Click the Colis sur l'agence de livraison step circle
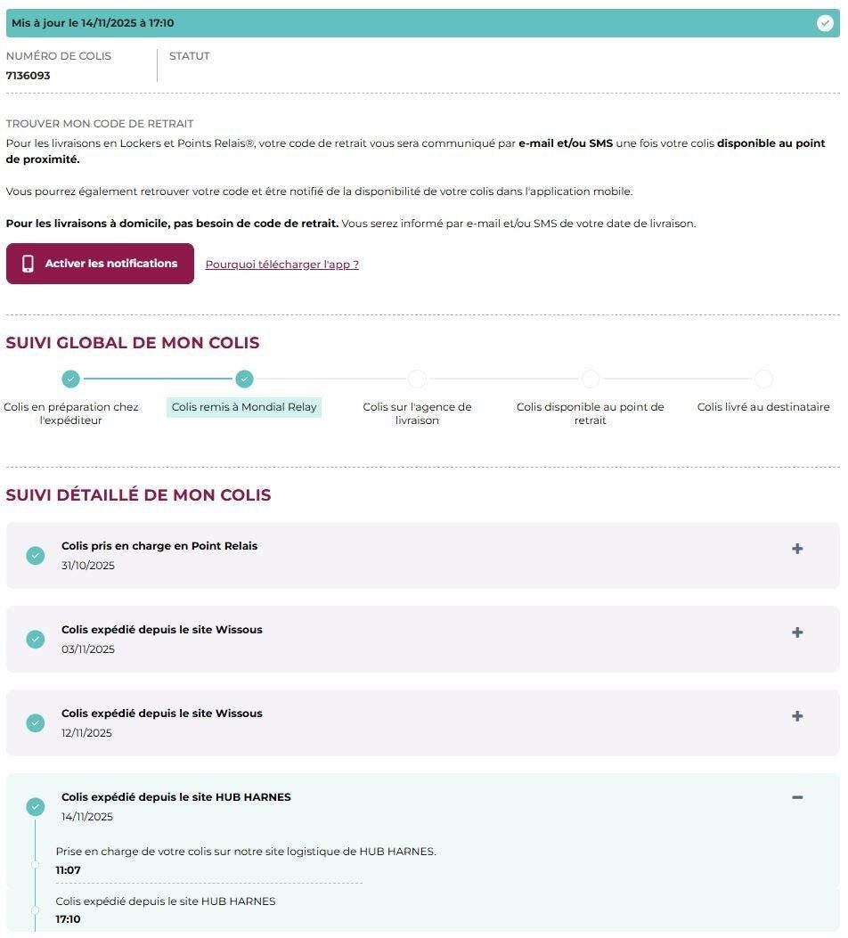 (417, 379)
